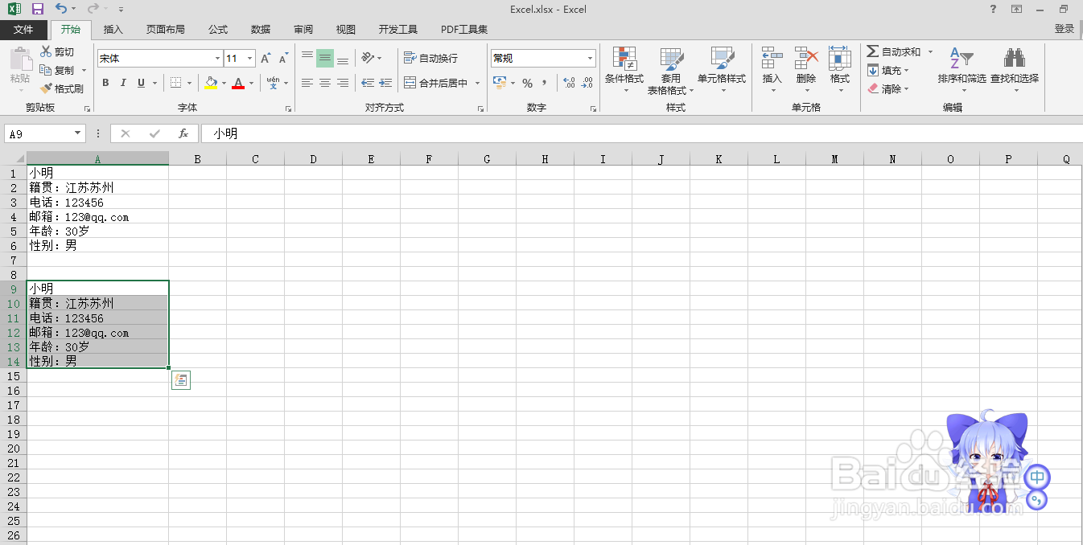This screenshot has height=545, width=1083.
Task: Open font name dropdown 宋体
Action: pos(217,59)
